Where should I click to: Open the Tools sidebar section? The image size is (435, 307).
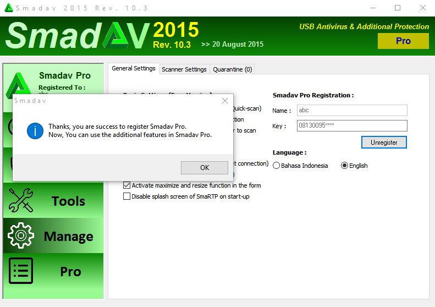pos(53,201)
